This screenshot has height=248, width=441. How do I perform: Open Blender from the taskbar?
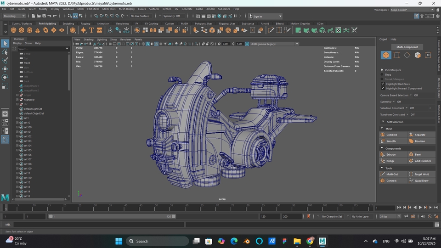coord(247,241)
